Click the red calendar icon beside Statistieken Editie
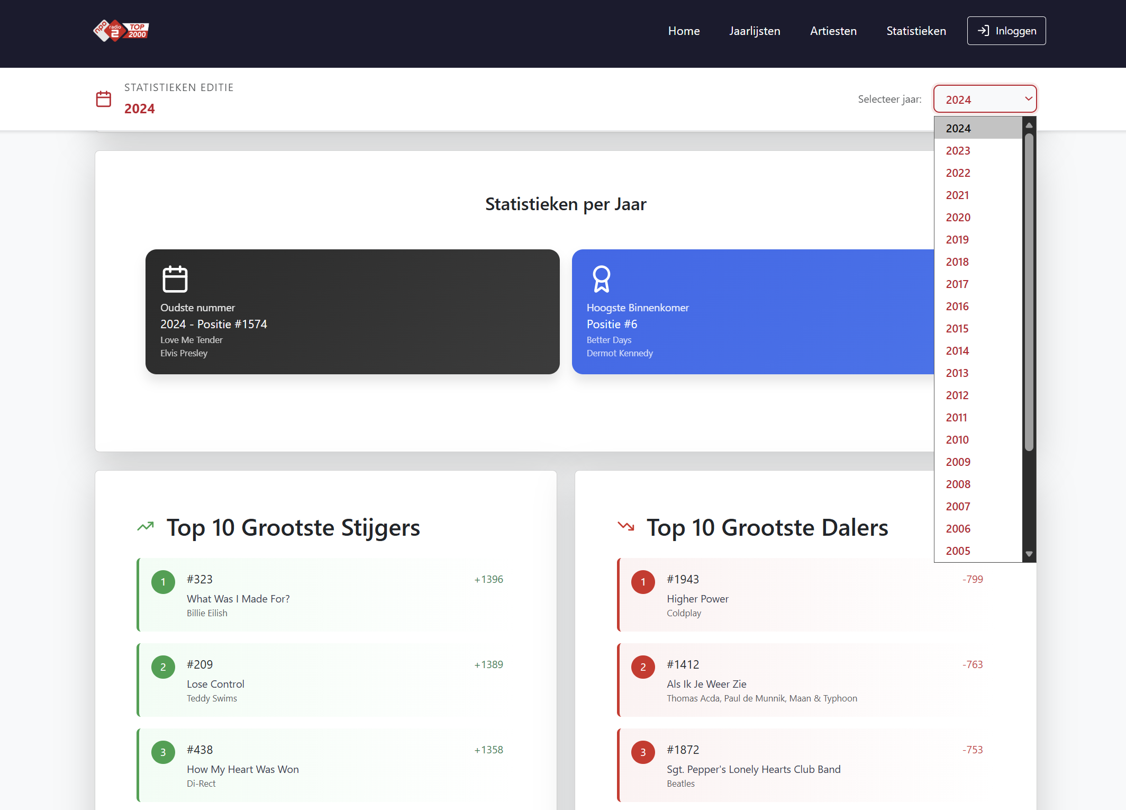 104,99
